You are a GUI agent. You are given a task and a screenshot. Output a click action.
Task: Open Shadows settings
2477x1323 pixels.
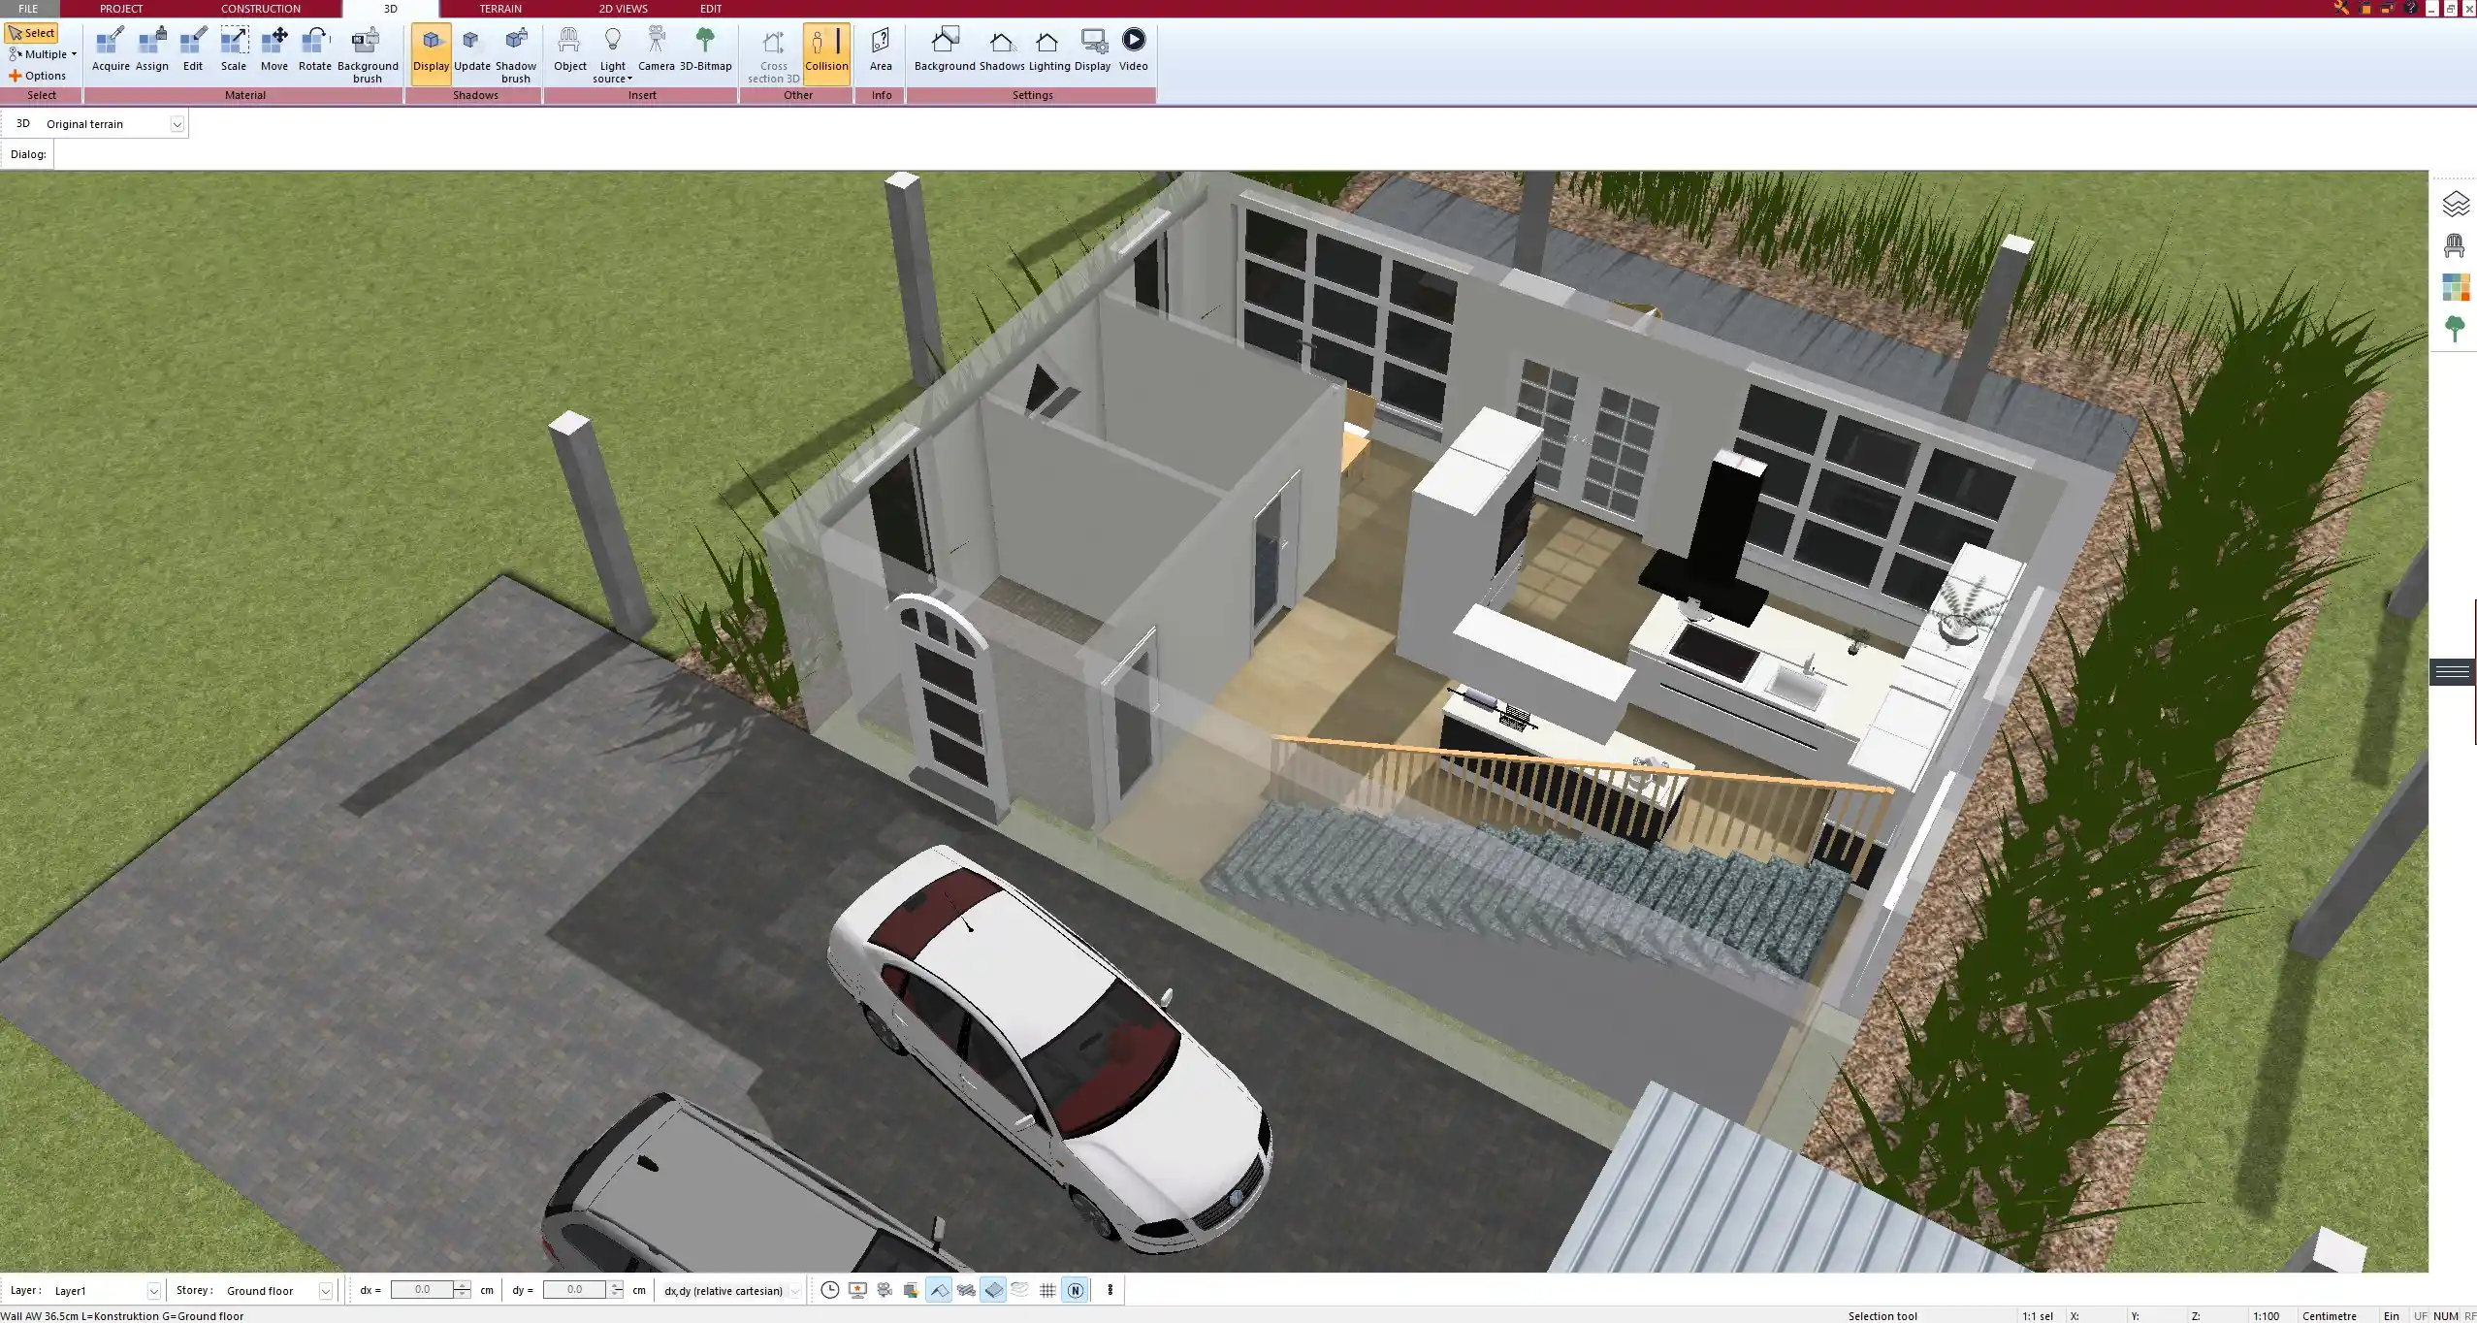[1002, 49]
